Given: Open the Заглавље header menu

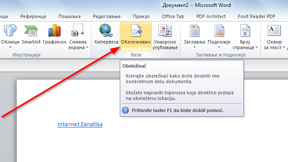Looking at the screenshot, I should pyautogui.click(x=194, y=36).
